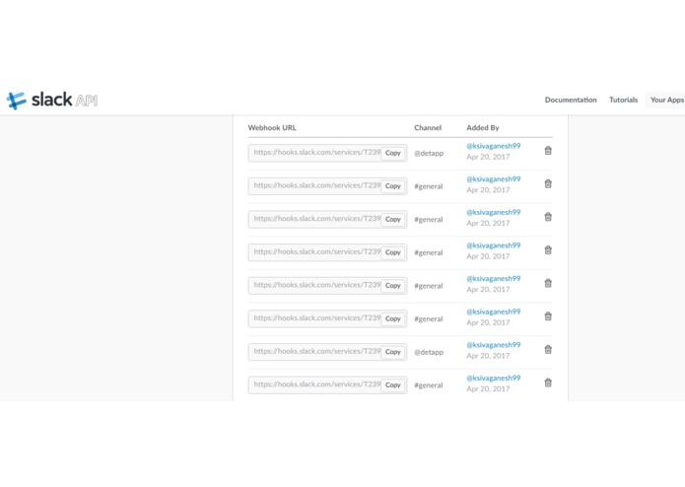Image resolution: width=685 pixels, height=487 pixels.
Task: Select the @detapp channel in the seventh row
Action: point(429,353)
